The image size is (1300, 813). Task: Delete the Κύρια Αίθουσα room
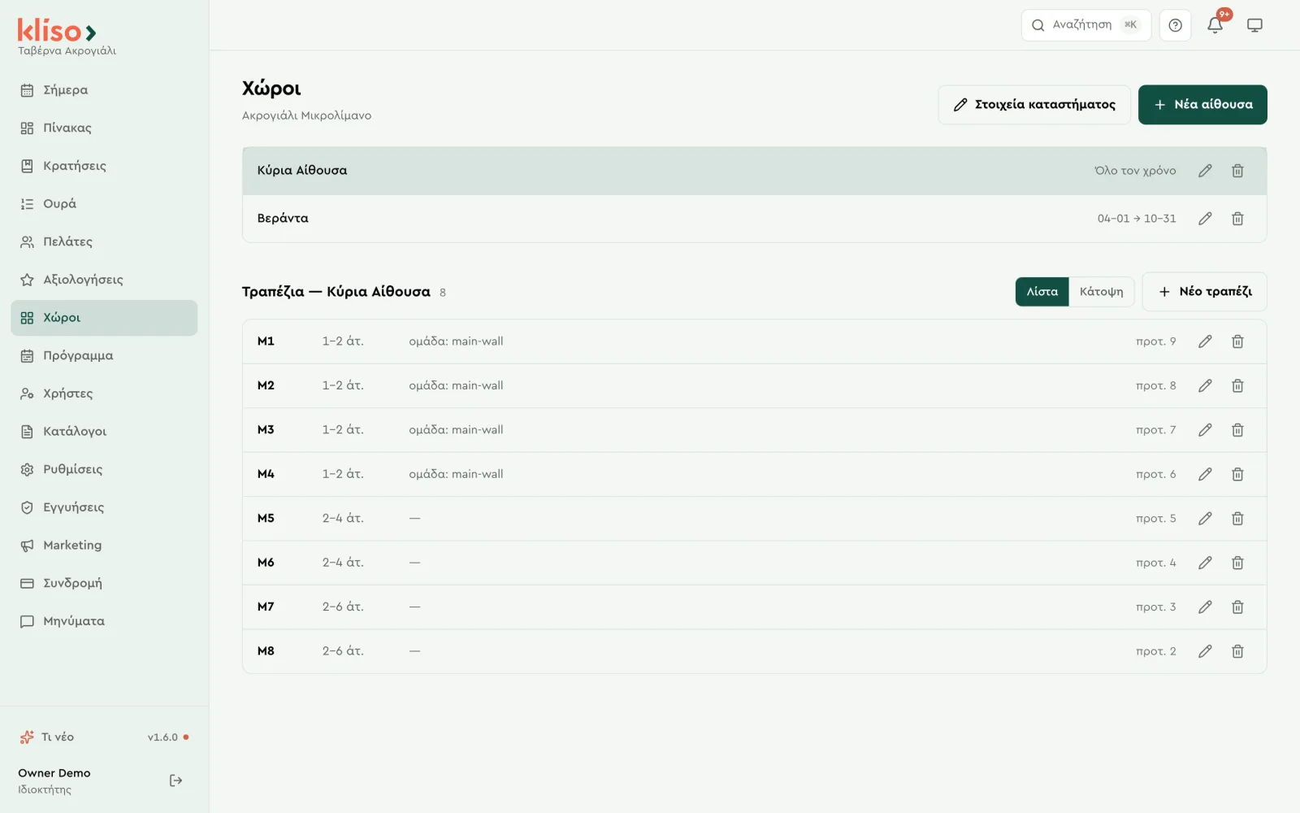pos(1237,171)
